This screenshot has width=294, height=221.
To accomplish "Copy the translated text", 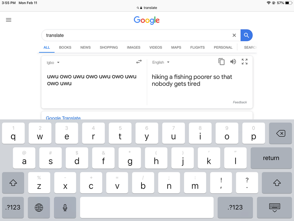I will [x=222, y=62].
